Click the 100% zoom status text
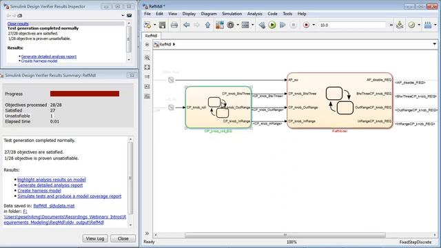The width and height of the screenshot is (441, 248). click(x=291, y=242)
